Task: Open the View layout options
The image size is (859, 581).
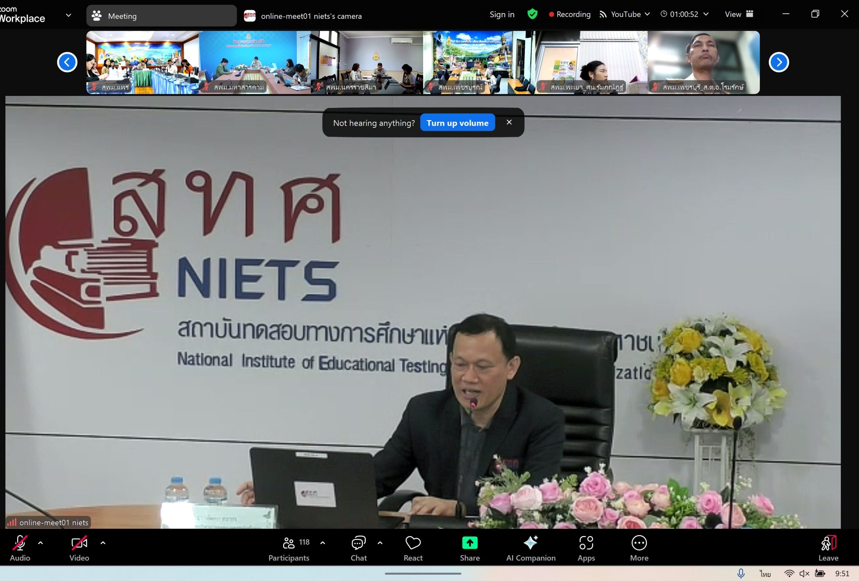Action: tap(739, 14)
